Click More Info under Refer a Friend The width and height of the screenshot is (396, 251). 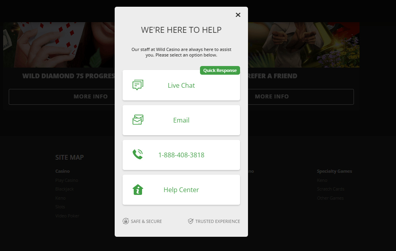tap(301, 96)
